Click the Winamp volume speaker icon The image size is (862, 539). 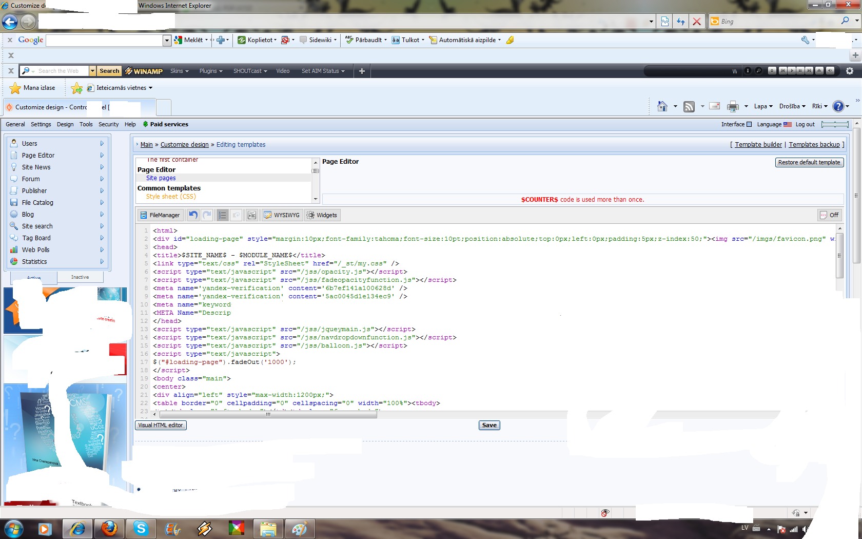830,71
